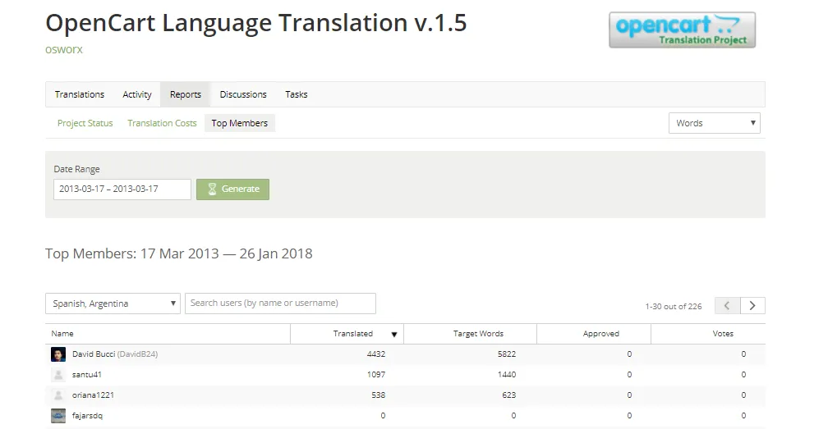Open the Discussions tab
This screenshot has height=429, width=828.
(x=243, y=94)
